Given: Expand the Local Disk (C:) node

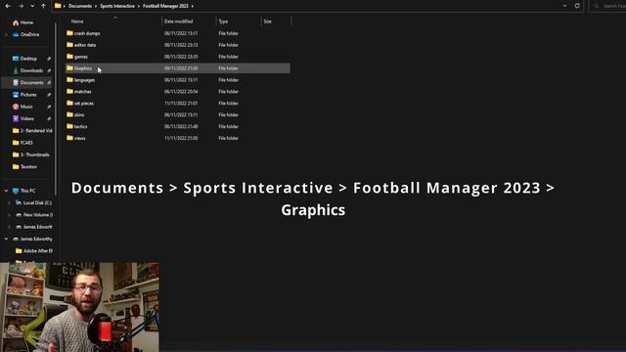Looking at the screenshot, I should 9,202.
